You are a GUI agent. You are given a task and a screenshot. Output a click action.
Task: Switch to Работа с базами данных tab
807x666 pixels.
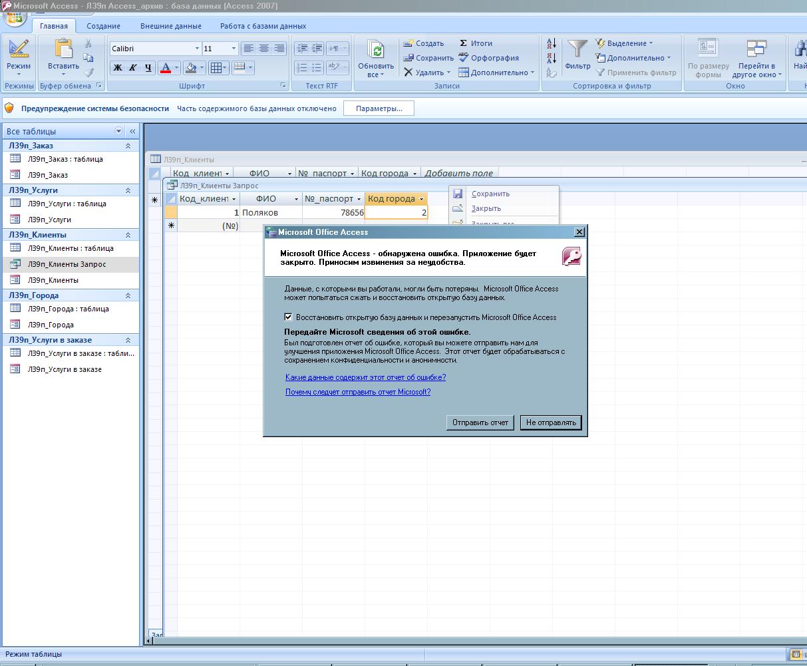click(x=263, y=26)
